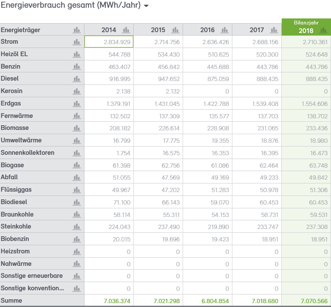
Task: Show chart for the Biodiesel row
Action: (77, 202)
